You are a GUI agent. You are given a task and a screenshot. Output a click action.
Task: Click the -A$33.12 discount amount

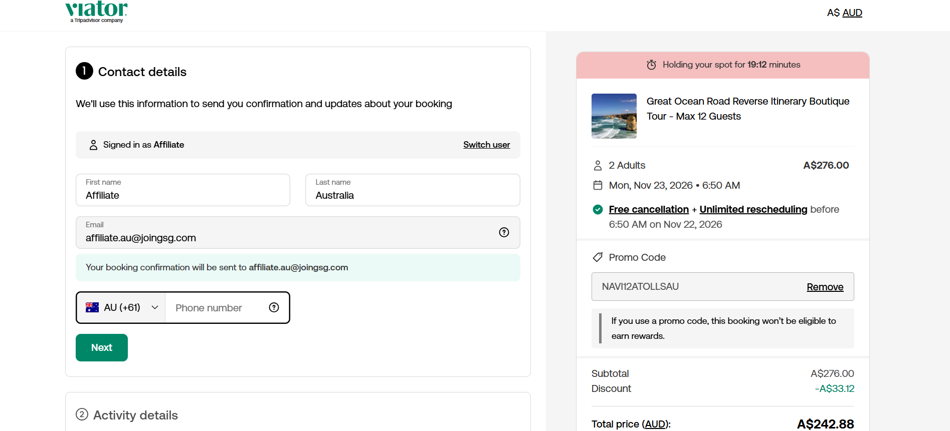pos(834,388)
